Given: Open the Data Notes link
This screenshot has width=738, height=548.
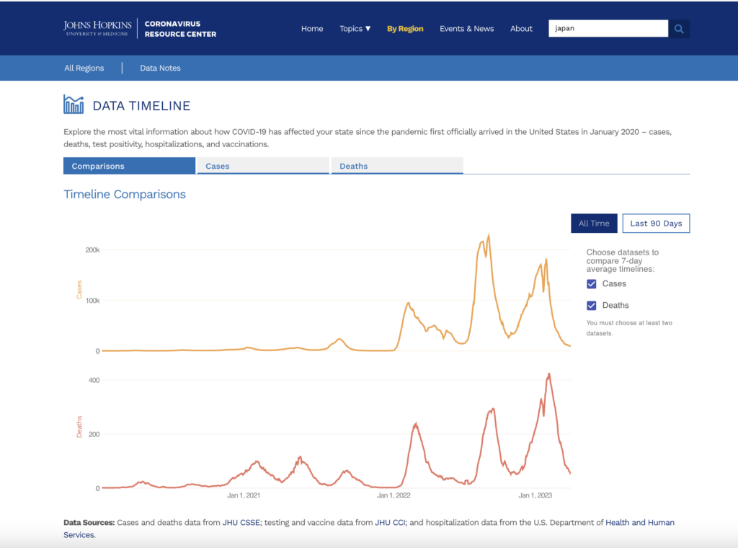Looking at the screenshot, I should [x=160, y=68].
